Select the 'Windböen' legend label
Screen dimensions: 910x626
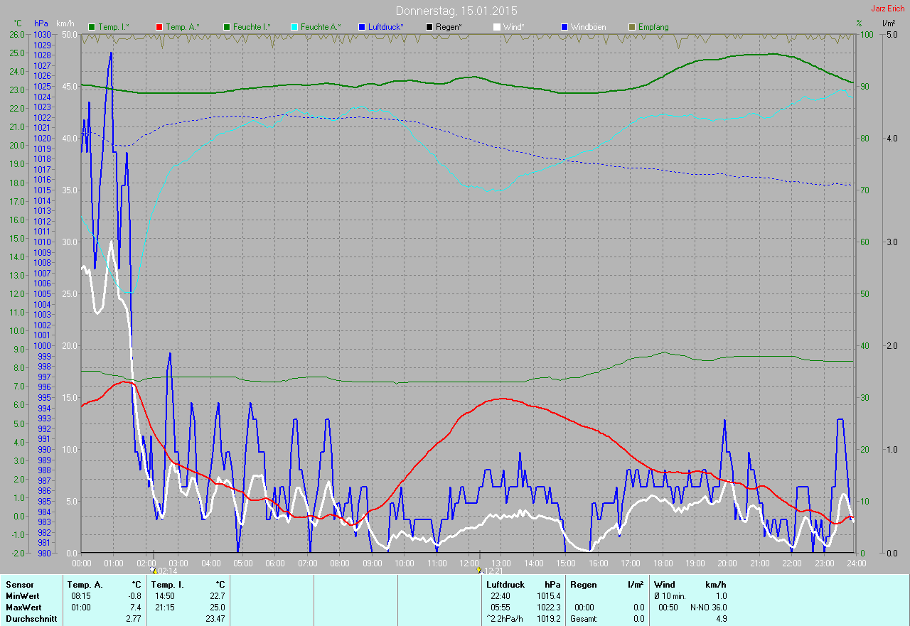[x=589, y=27]
